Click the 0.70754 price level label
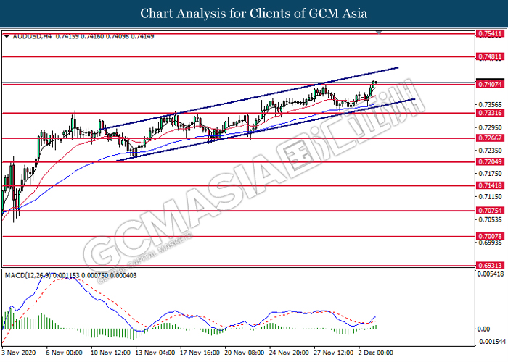Screen dimensions: 508x362 490,211
